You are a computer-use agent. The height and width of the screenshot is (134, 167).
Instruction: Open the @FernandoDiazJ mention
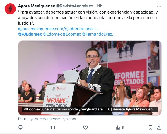(x=98, y=34)
